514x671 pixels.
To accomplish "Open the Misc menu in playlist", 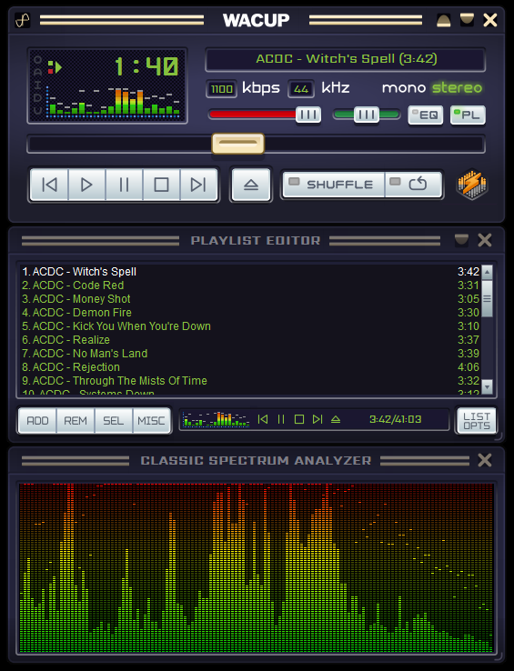I will pyautogui.click(x=151, y=421).
